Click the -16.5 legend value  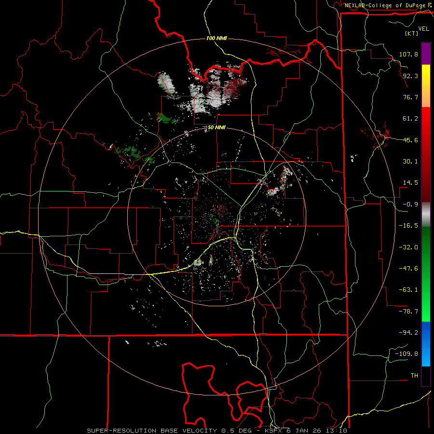(x=408, y=226)
